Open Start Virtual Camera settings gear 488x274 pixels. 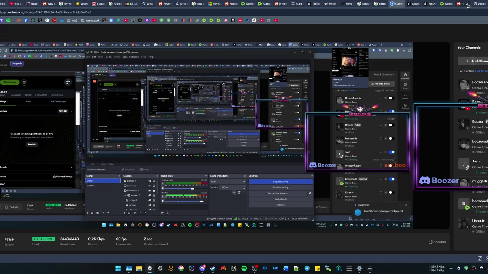tap(310, 193)
